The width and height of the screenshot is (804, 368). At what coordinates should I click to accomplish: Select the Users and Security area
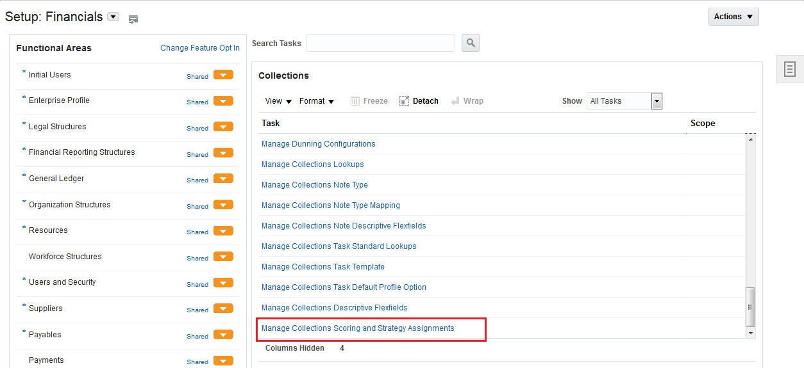[62, 282]
